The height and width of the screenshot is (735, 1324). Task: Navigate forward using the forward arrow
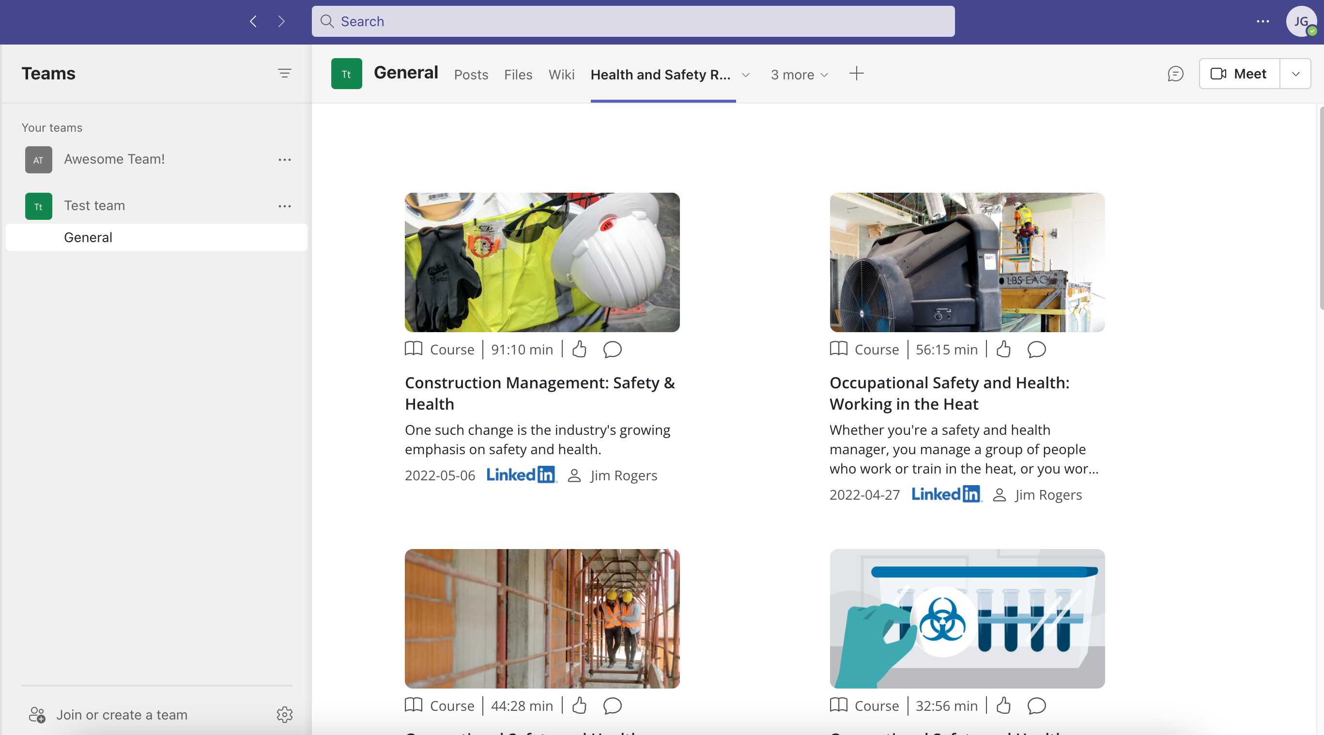281,21
